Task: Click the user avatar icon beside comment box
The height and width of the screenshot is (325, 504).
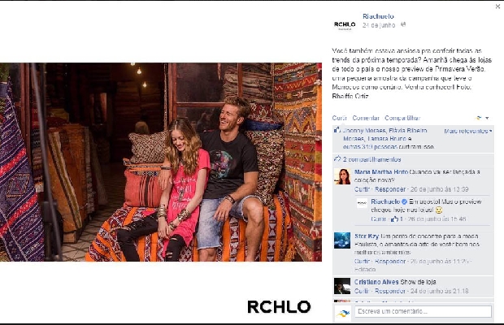Action: [x=343, y=313]
